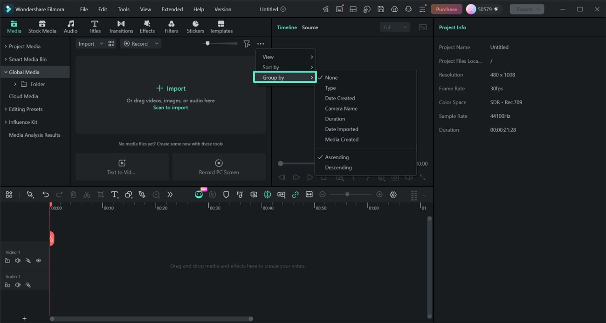
Task: Click the headset support icon
Action: (x=408, y=9)
